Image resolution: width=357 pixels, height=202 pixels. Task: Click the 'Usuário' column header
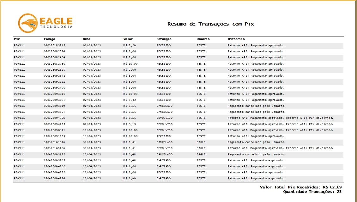click(203, 39)
